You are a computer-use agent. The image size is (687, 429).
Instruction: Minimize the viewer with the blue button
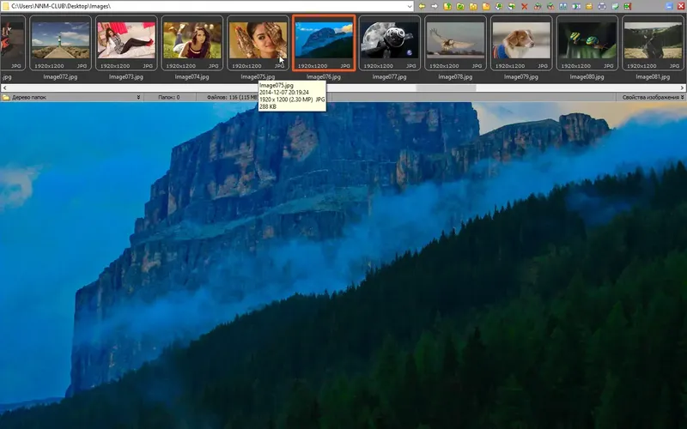(x=669, y=7)
